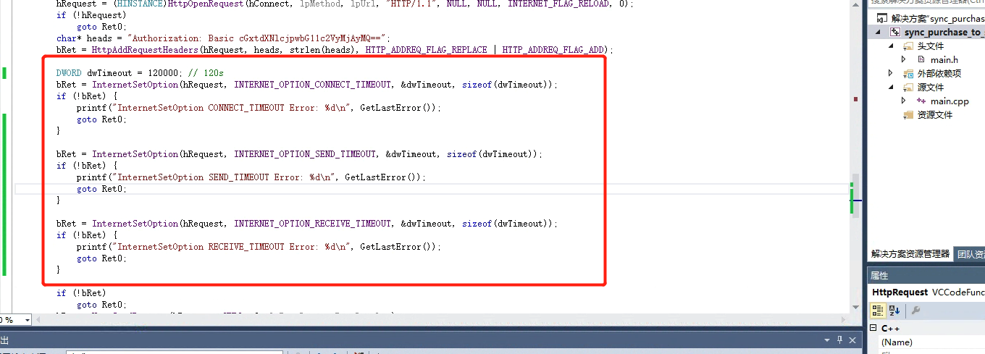This screenshot has height=354, width=985.
Task: Collapse the 源文件 folder
Action: (891, 87)
